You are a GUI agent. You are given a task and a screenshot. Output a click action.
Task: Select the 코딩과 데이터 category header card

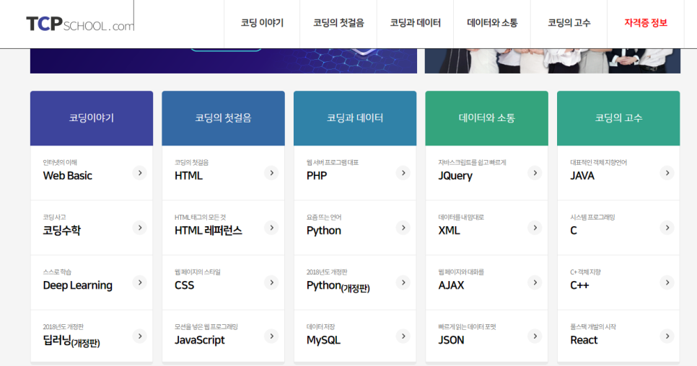coord(355,118)
